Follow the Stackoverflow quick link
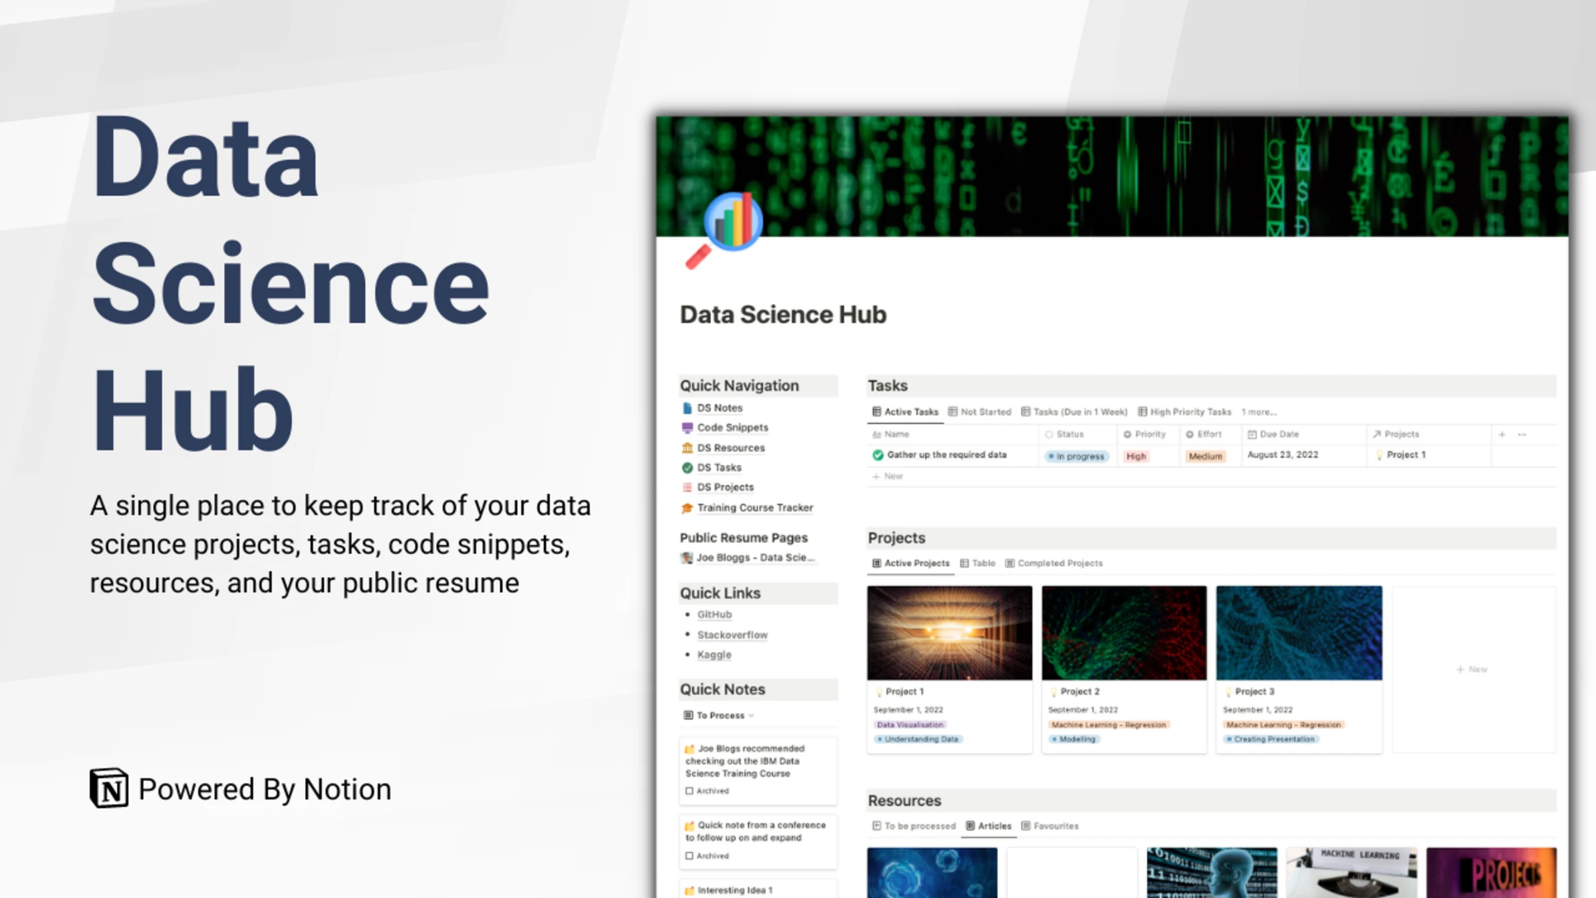This screenshot has height=898, width=1596. point(732,635)
